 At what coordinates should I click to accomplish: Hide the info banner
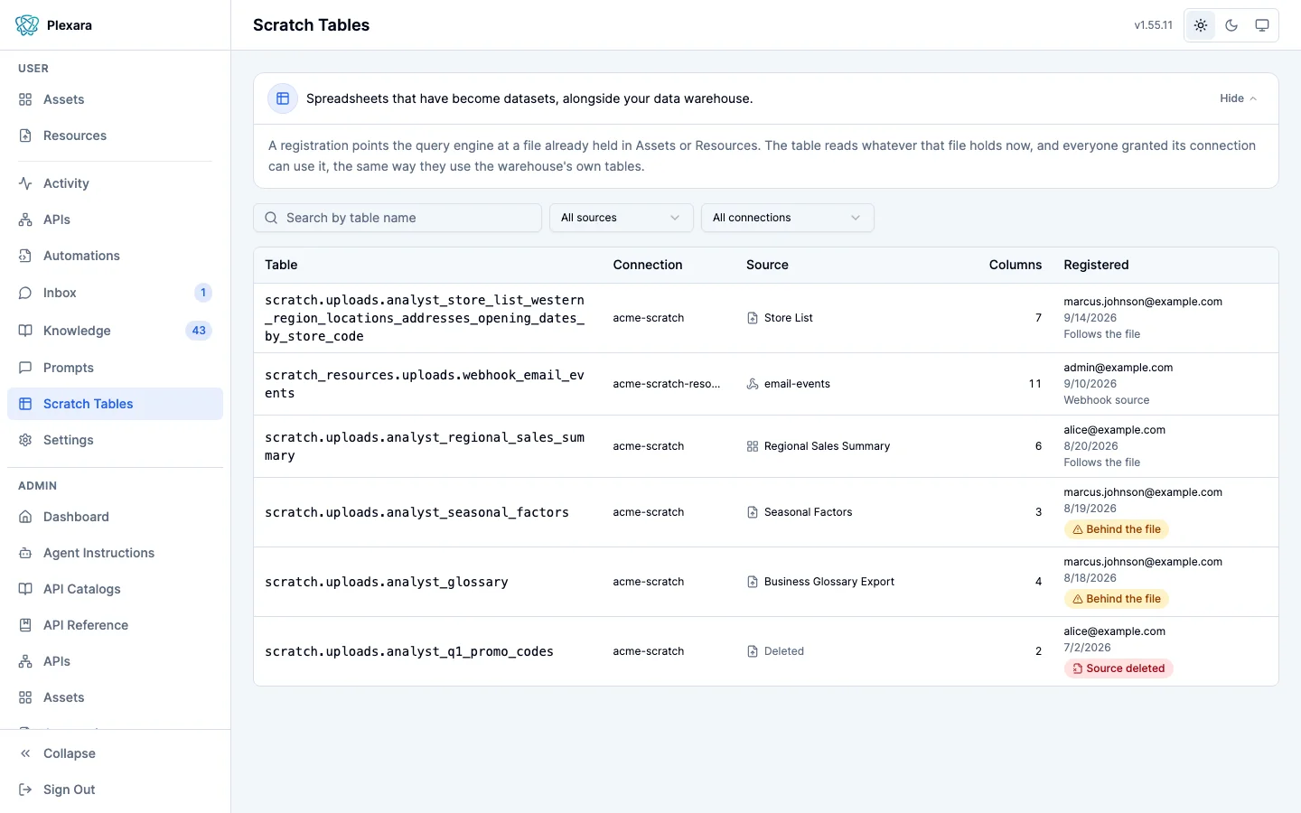(1238, 98)
